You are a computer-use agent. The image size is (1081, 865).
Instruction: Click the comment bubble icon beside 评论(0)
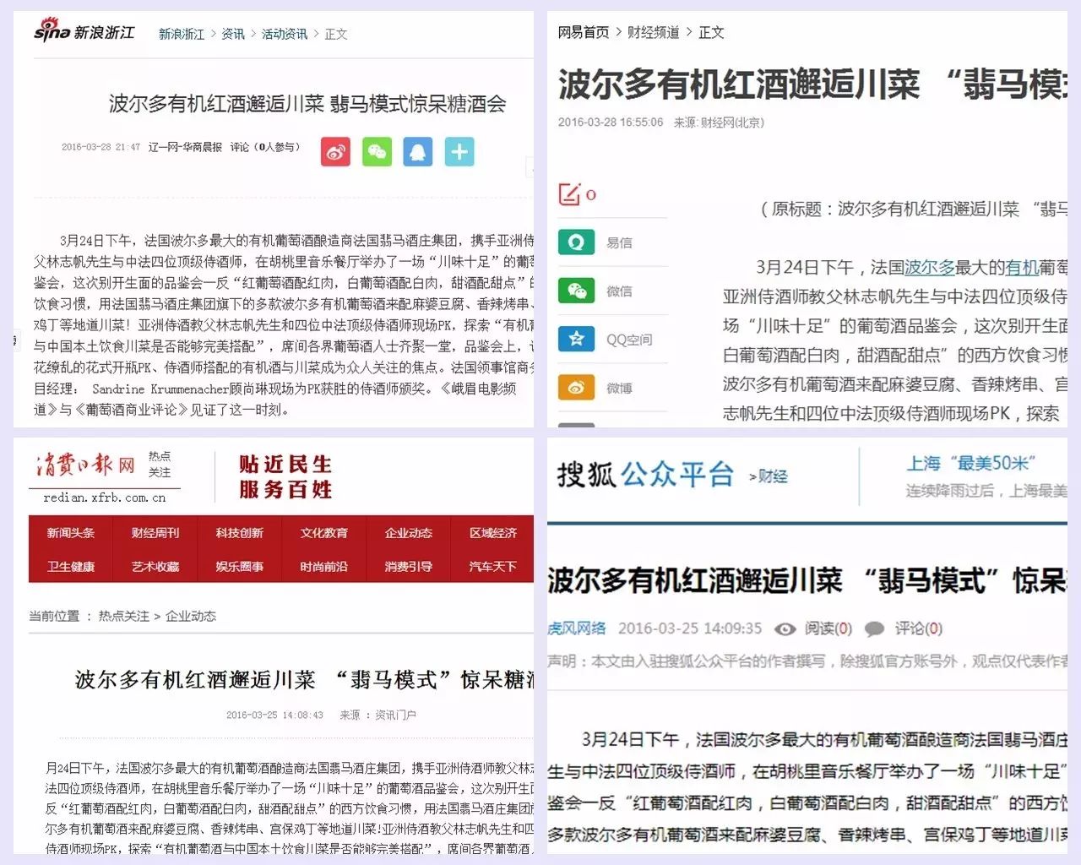tap(875, 628)
